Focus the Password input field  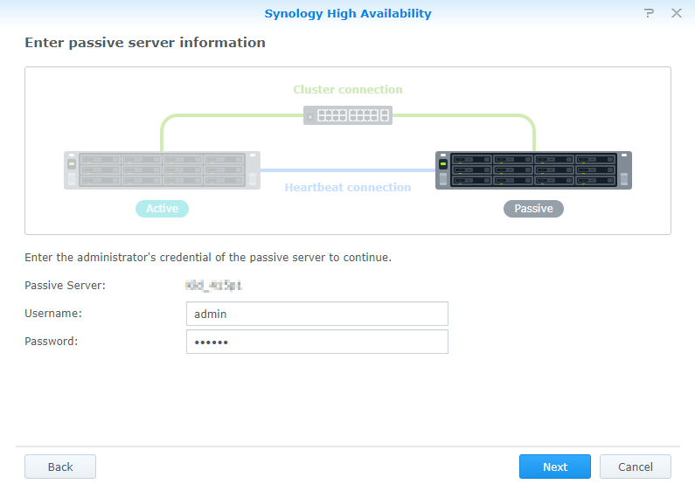click(x=317, y=342)
